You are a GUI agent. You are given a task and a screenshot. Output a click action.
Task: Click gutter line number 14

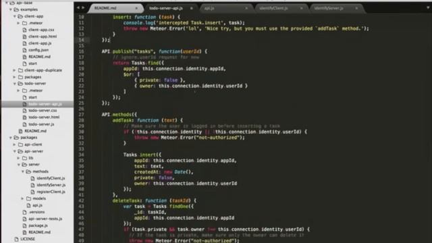click(x=81, y=40)
